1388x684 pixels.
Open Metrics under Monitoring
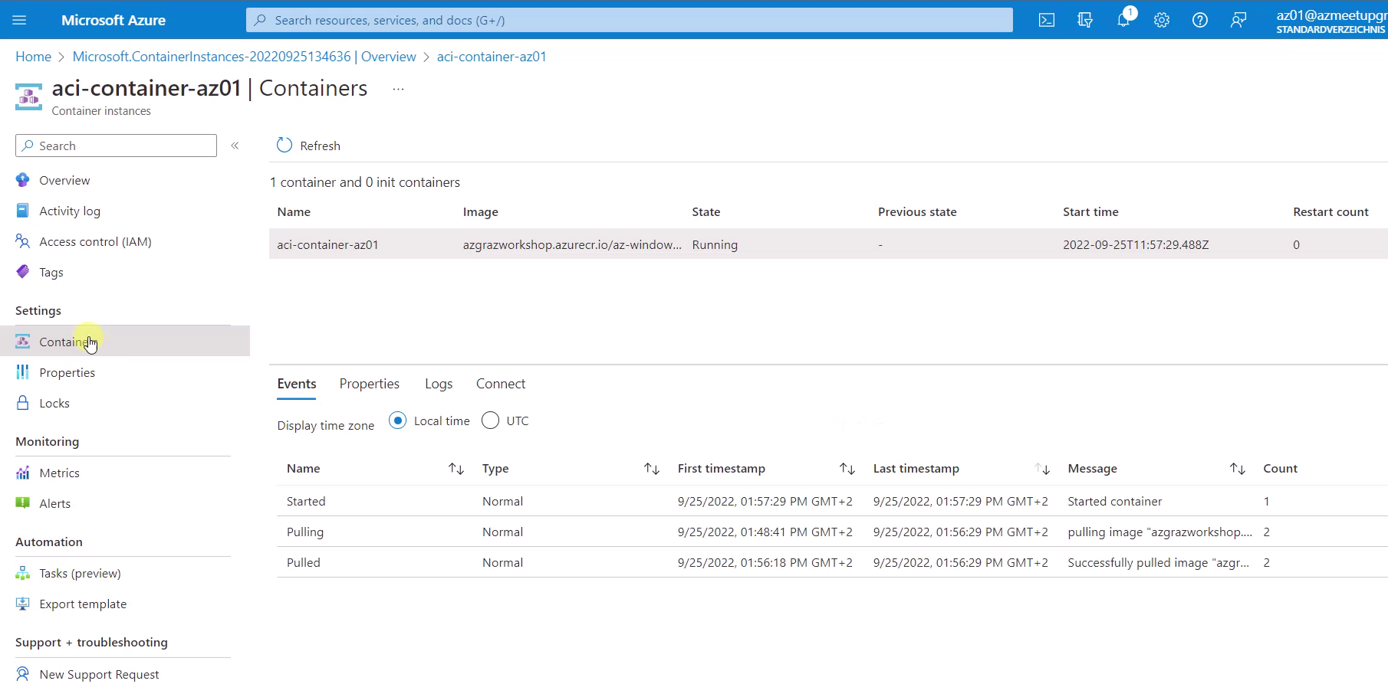click(60, 473)
